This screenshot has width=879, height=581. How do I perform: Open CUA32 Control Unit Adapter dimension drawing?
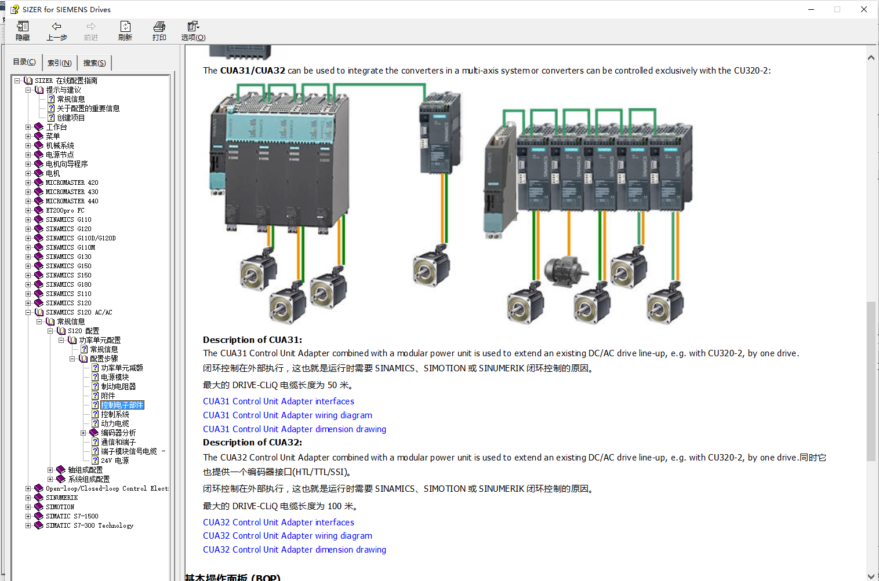(295, 550)
